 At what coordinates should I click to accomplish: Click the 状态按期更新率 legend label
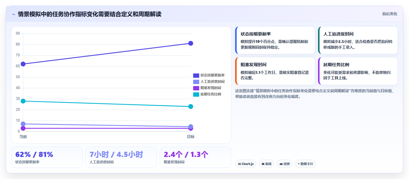click(212, 75)
